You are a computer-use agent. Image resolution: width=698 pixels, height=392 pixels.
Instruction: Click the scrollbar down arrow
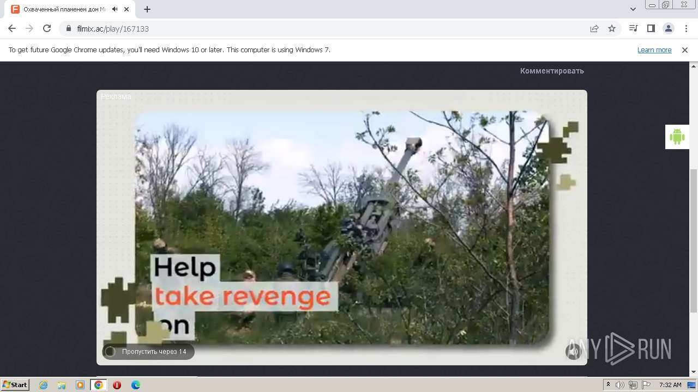click(x=694, y=372)
